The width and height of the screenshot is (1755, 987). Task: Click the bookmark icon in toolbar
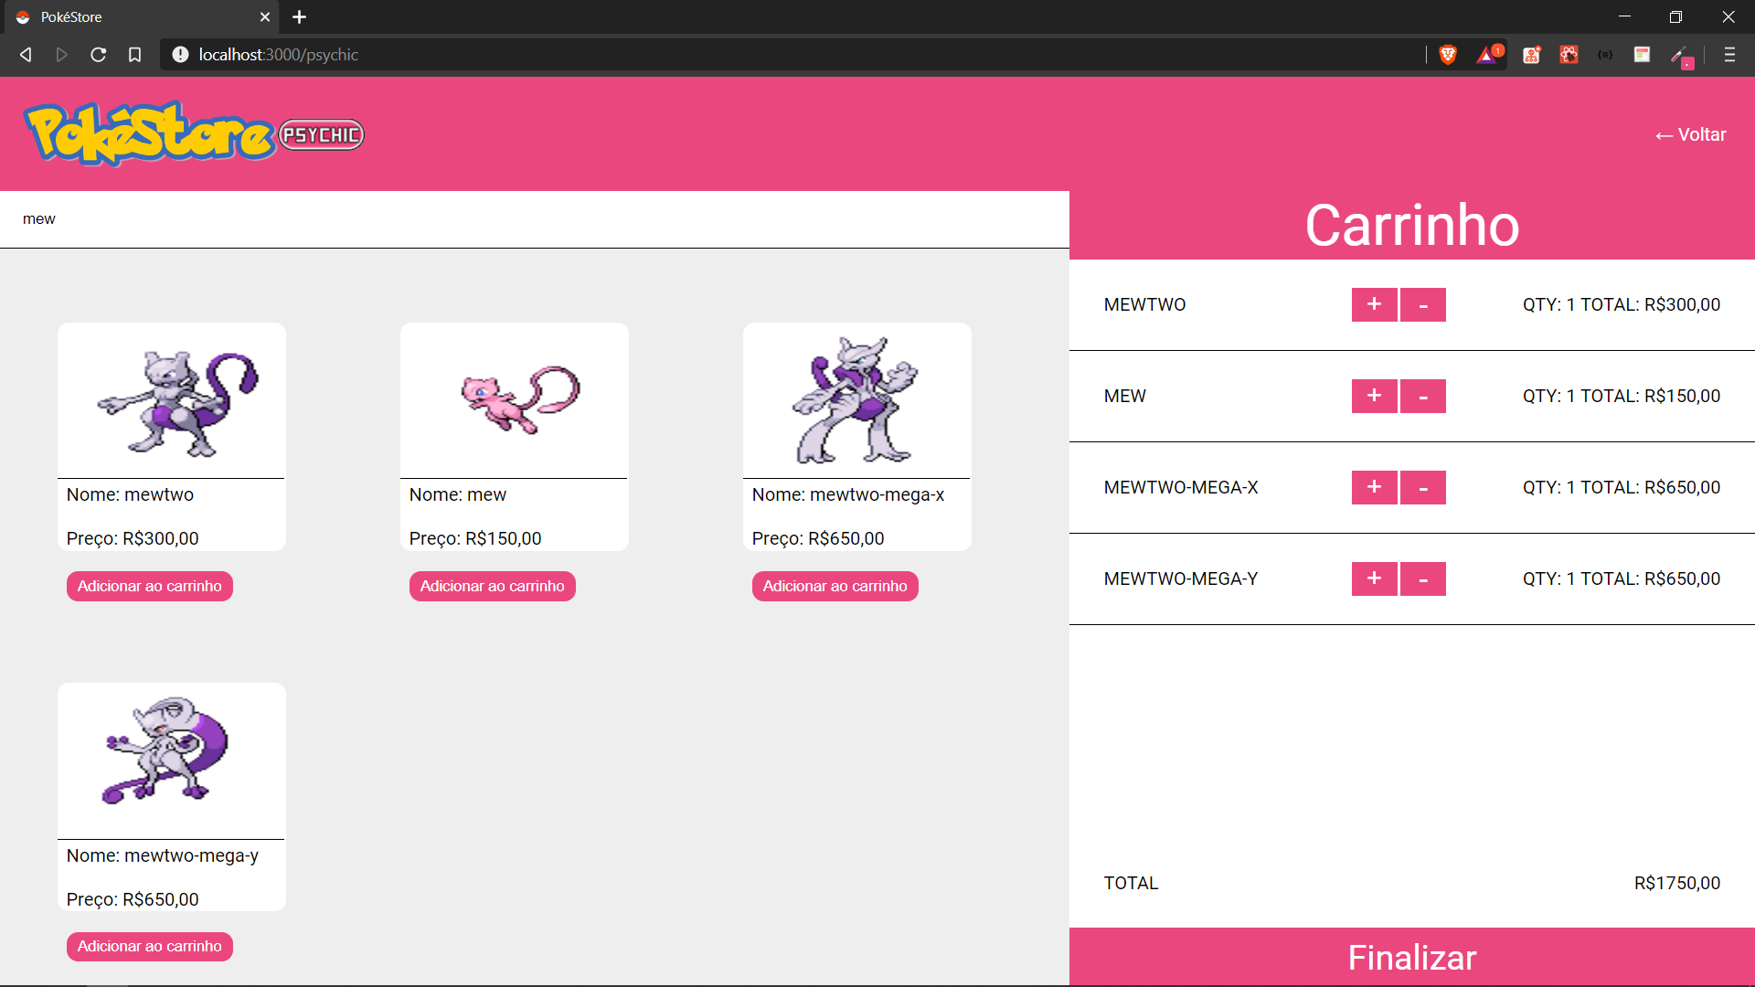click(134, 55)
